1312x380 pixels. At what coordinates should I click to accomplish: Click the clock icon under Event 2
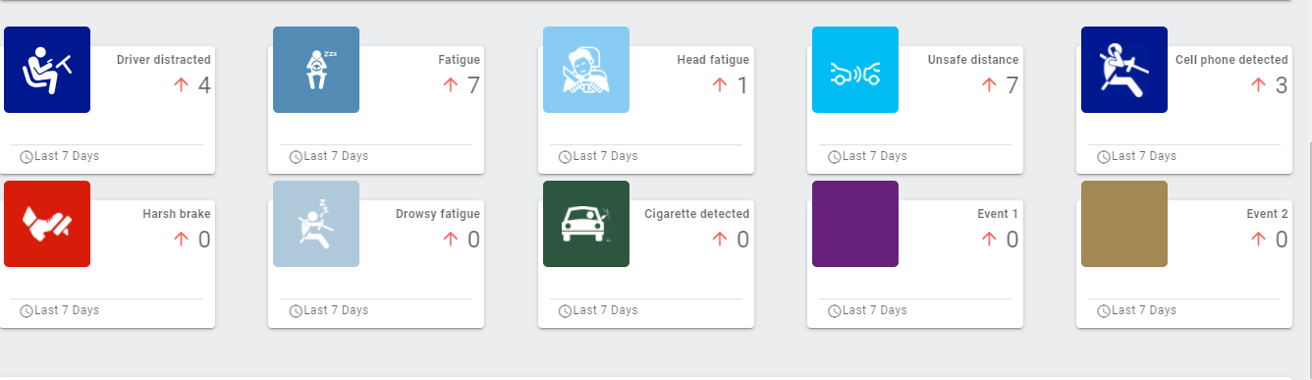pos(1104,311)
